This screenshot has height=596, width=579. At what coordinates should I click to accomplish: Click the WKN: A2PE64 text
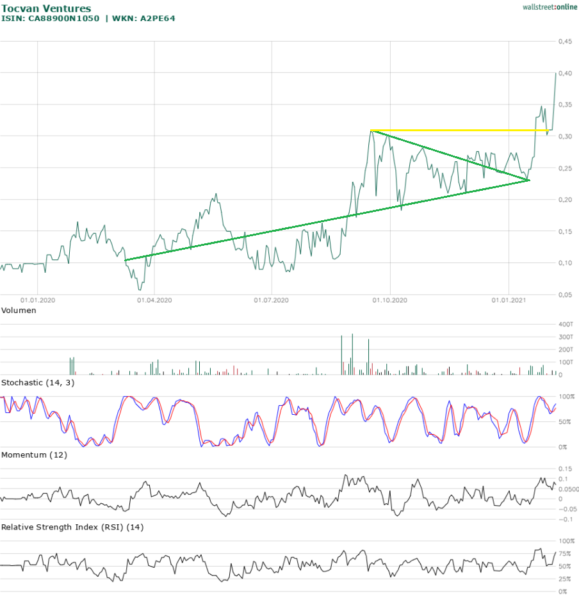tap(143, 18)
